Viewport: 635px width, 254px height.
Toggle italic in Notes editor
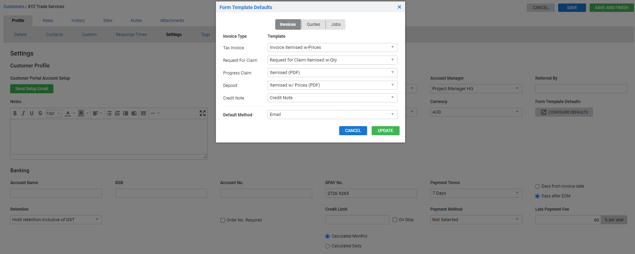(23, 113)
